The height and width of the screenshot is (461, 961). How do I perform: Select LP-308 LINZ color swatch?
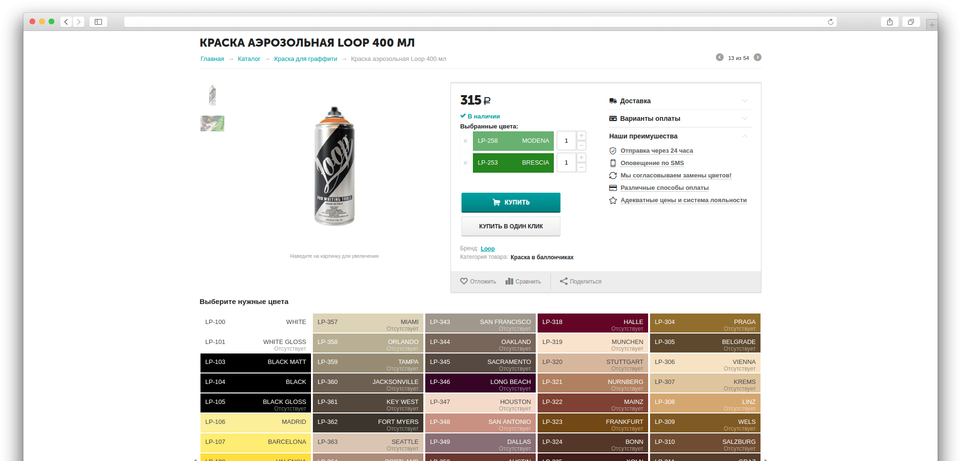[705, 402]
